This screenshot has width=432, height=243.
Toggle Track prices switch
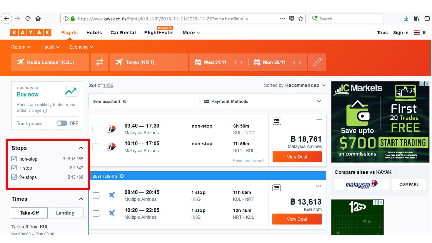click(x=62, y=124)
